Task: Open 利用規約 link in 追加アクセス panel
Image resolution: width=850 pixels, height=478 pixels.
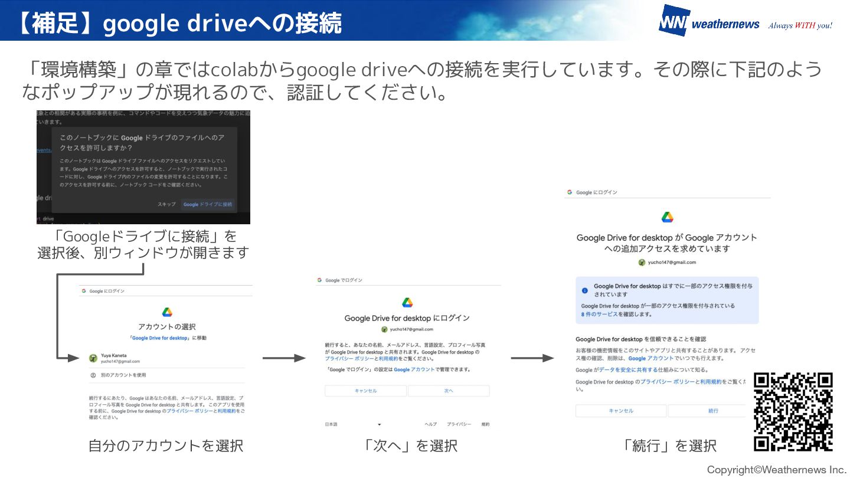Action: 711,382
